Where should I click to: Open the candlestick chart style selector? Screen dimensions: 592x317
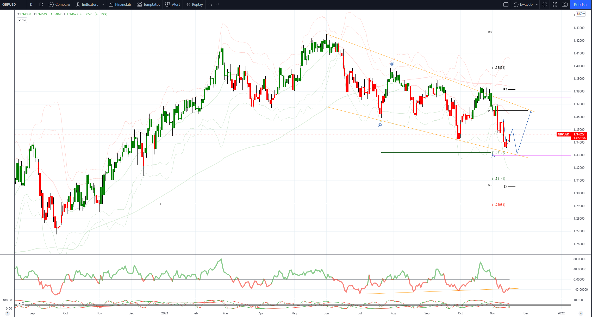[x=41, y=4]
